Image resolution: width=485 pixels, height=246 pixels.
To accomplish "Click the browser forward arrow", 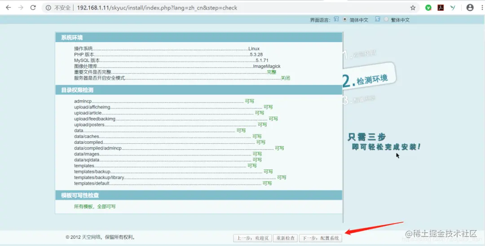I will (x=21, y=8).
